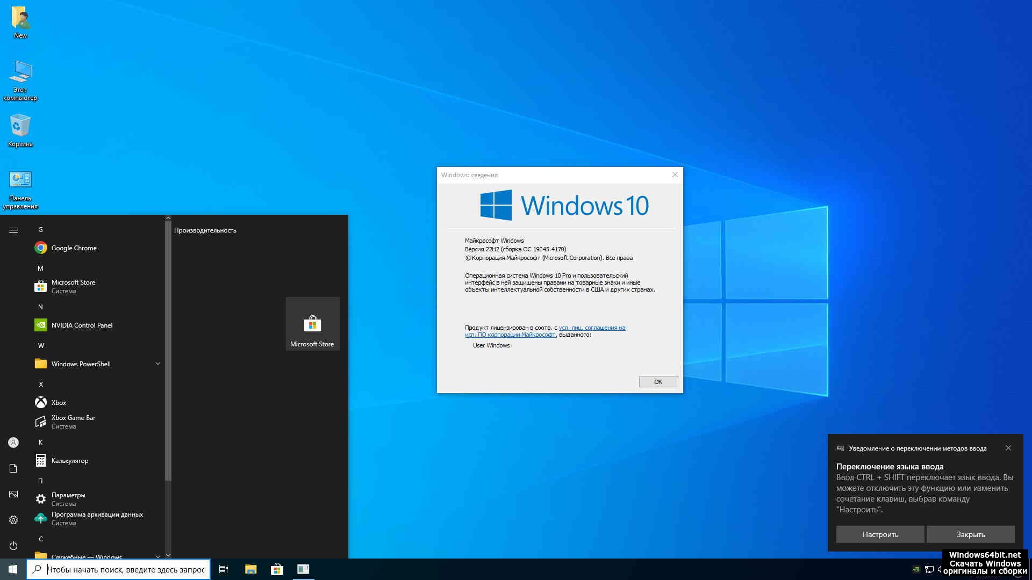Open Google Chrome from the app list

point(74,248)
